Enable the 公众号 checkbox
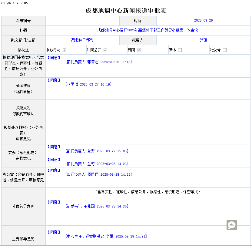The height and width of the screenshot is (246, 252). coord(225,50)
